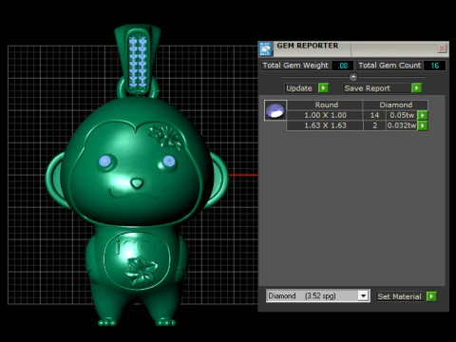The image size is (456, 342).
Task: Click the Set Material button
Action: pos(400,296)
